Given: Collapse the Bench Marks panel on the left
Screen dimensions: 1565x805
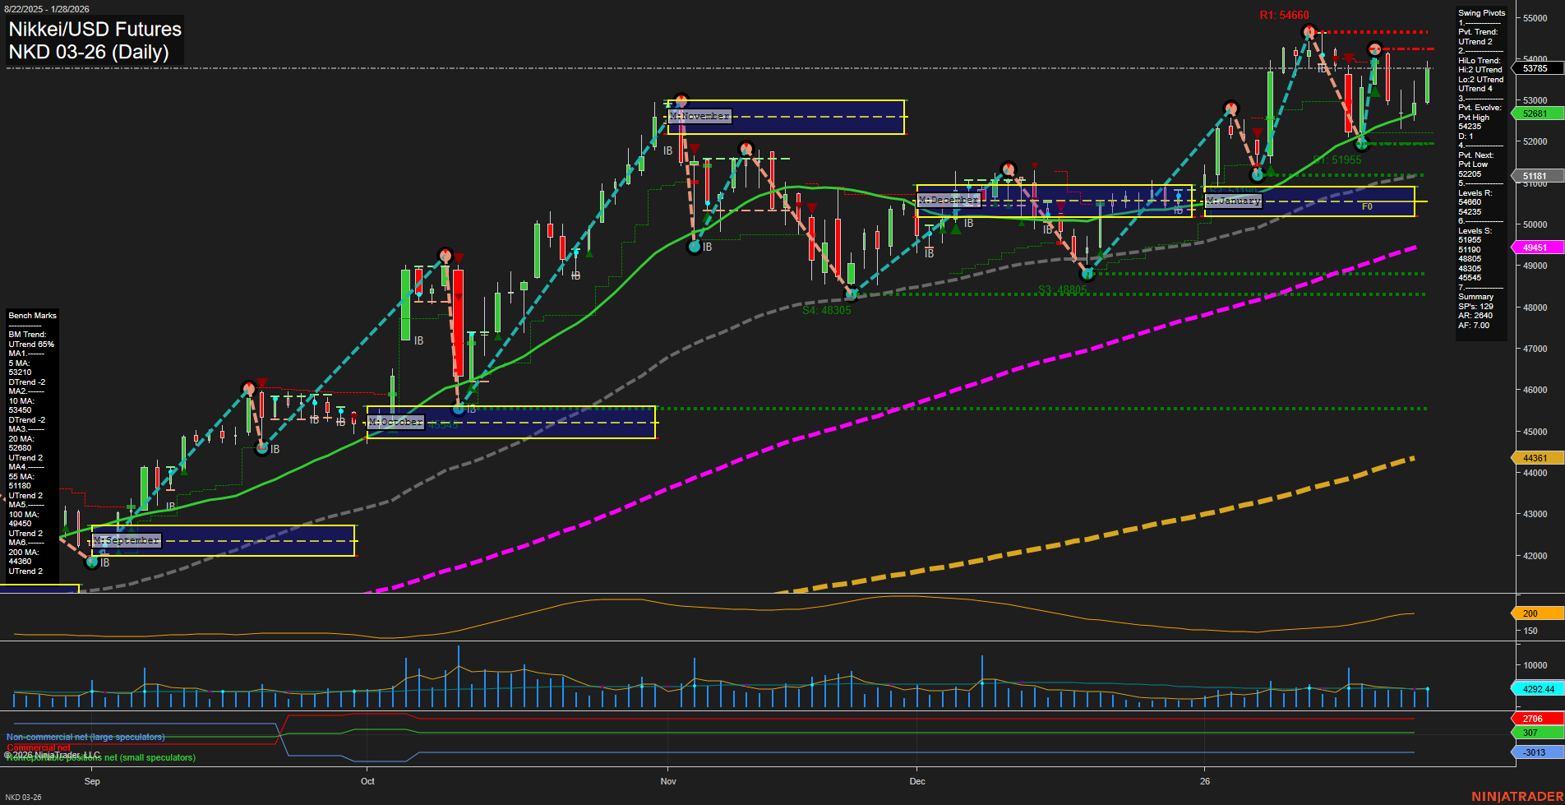Looking at the screenshot, I should click(32, 315).
